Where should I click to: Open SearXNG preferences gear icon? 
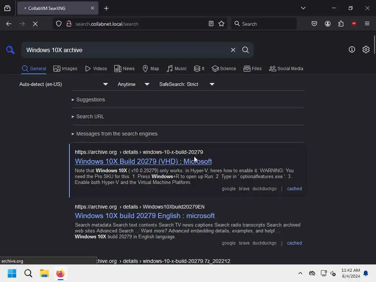click(x=366, y=50)
